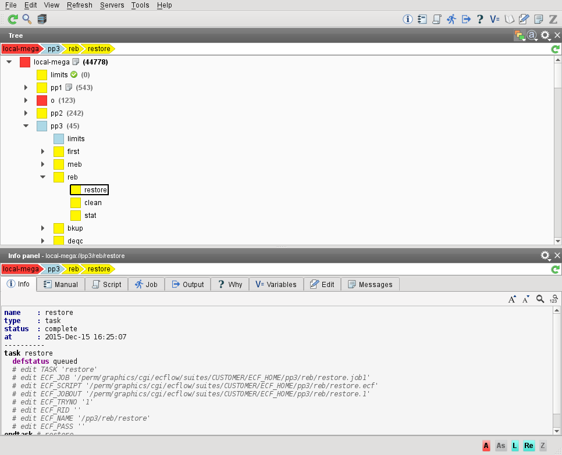This screenshot has width=562, height=455.
Task: Open the manage servers toolbar icon
Action: [42, 19]
